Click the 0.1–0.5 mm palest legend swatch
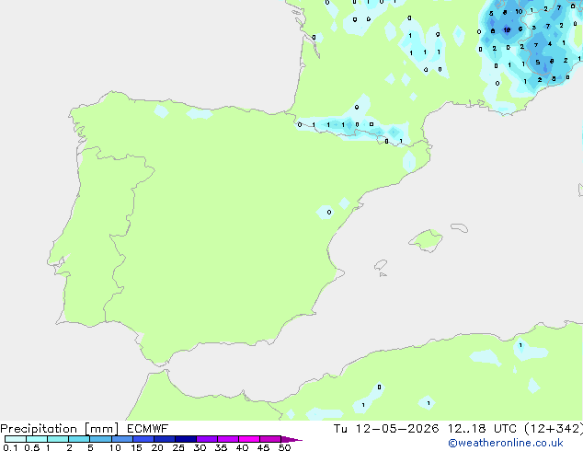This screenshot has height=451, width=583. 16,439
